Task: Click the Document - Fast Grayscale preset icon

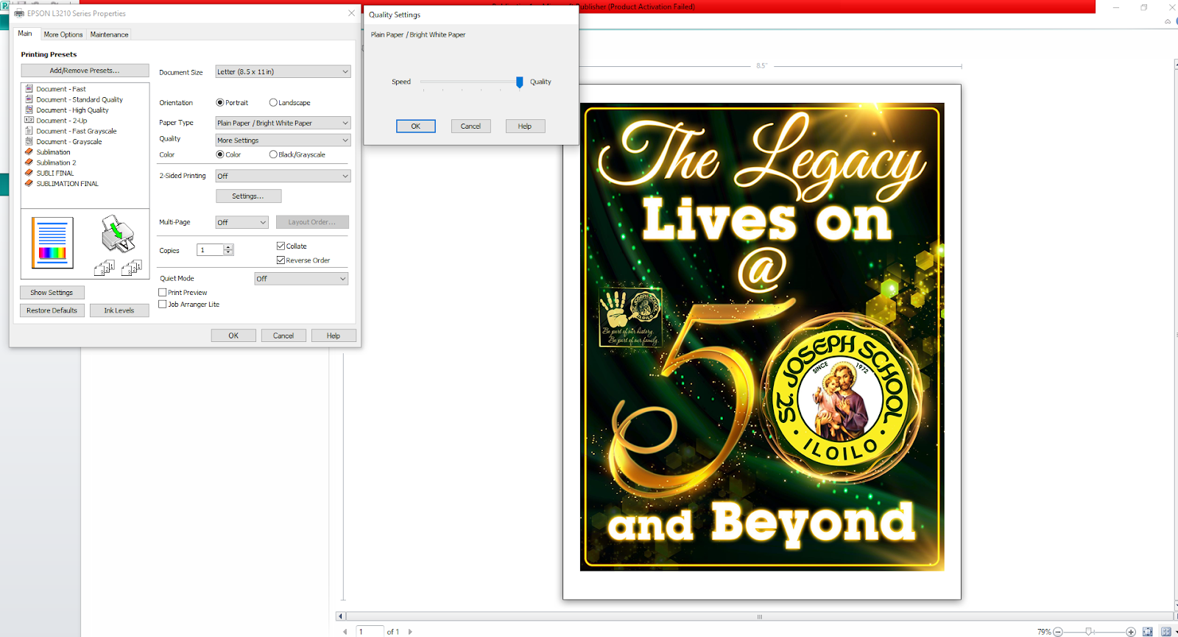Action: point(29,131)
